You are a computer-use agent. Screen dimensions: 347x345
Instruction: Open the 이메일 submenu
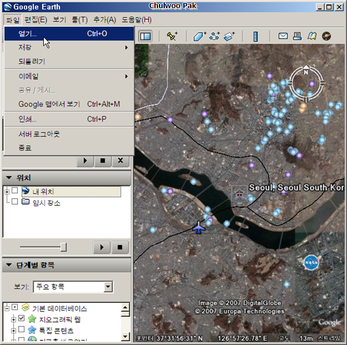point(69,76)
